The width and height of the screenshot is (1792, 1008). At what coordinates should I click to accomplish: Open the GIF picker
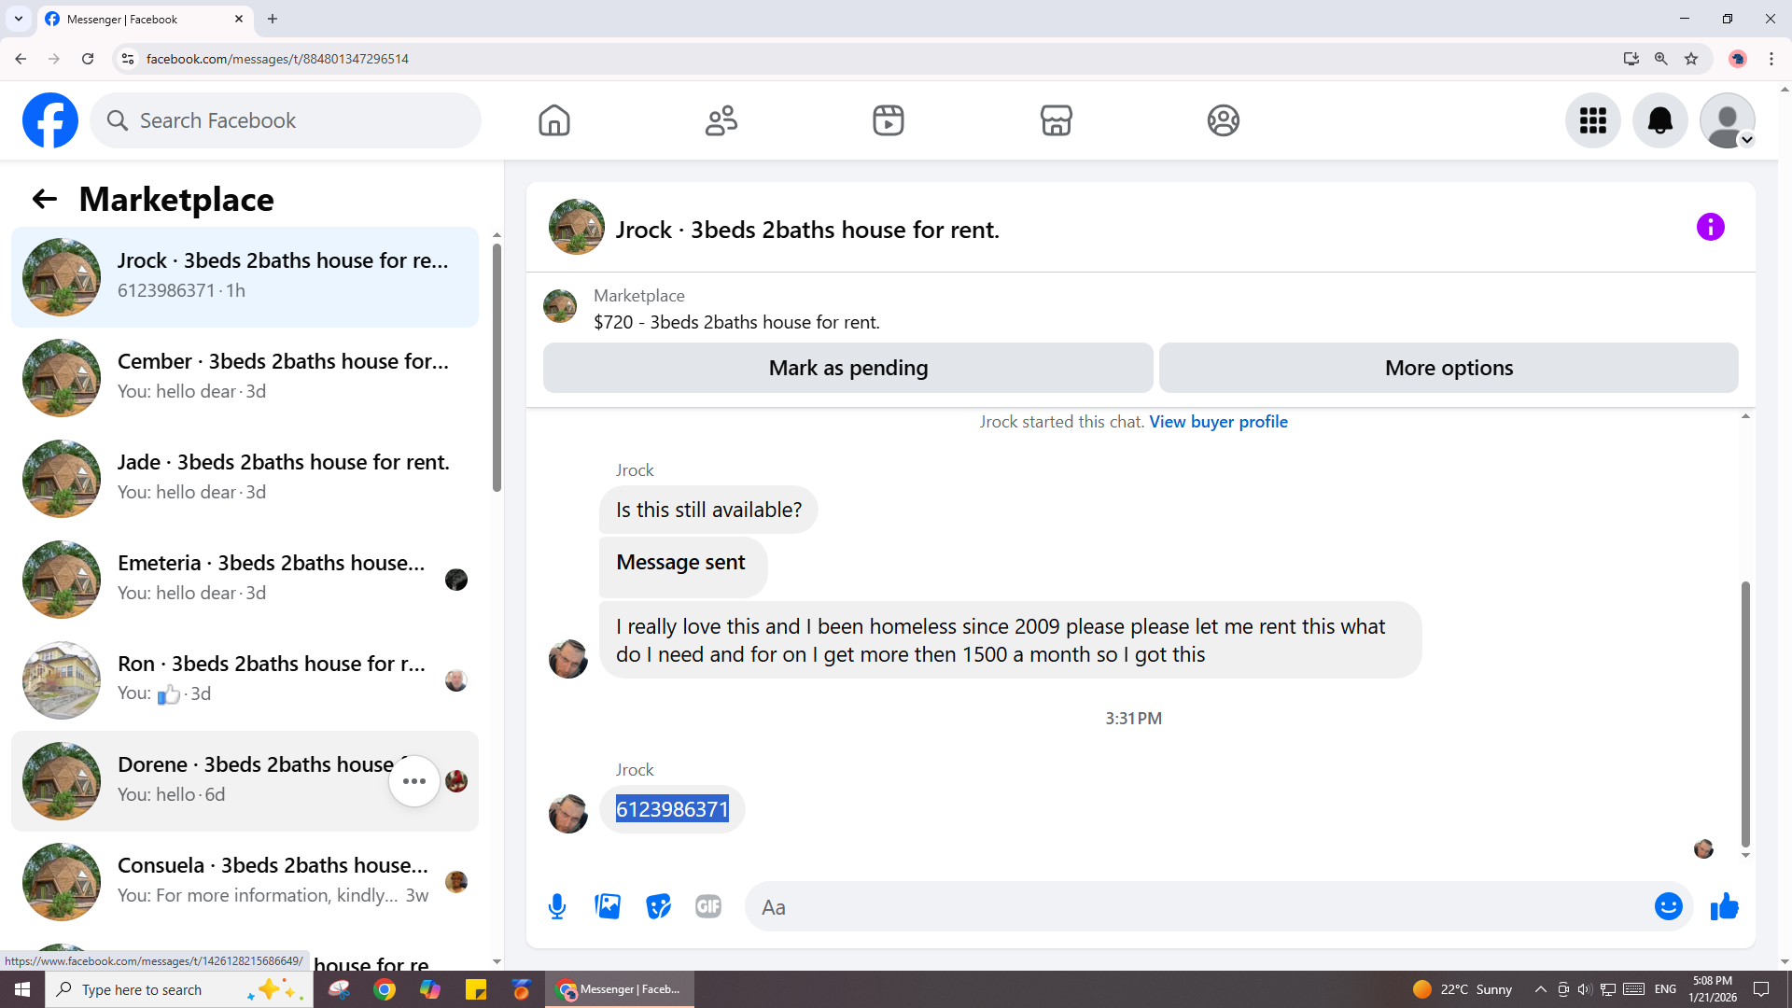[x=708, y=906]
